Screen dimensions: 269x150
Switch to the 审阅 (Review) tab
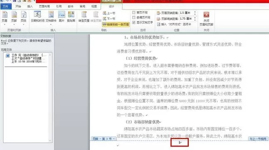(82, 6)
